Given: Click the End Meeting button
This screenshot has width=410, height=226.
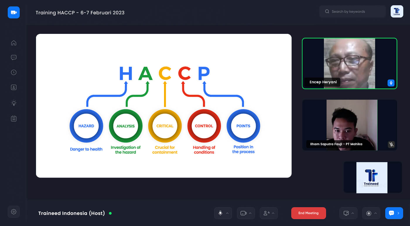Looking at the screenshot, I should click(x=308, y=213).
